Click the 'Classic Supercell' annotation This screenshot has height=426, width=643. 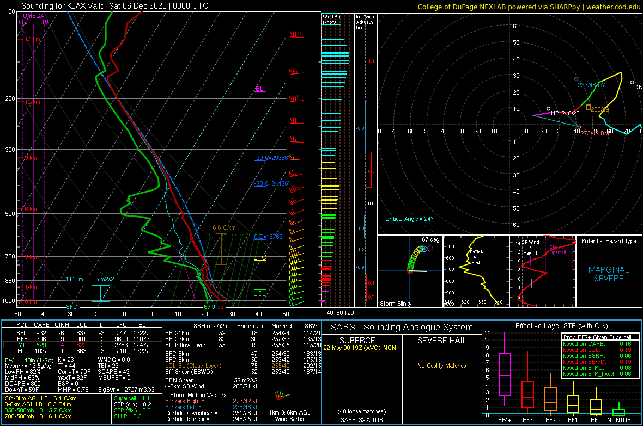tap(557, 250)
